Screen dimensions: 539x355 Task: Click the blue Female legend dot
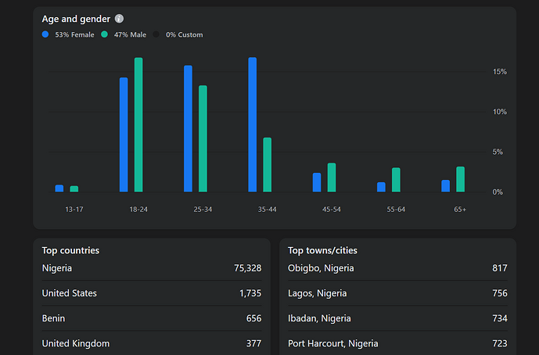coord(45,34)
